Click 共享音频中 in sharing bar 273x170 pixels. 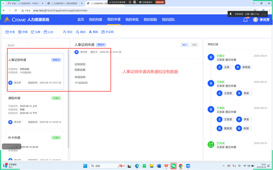[x=146, y=2]
